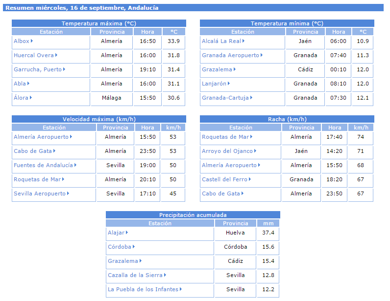Image resolution: width=390 pixels, height=301 pixels.
Task: Click the Temperatura máxima (°C) table header
Action: [x=99, y=23]
